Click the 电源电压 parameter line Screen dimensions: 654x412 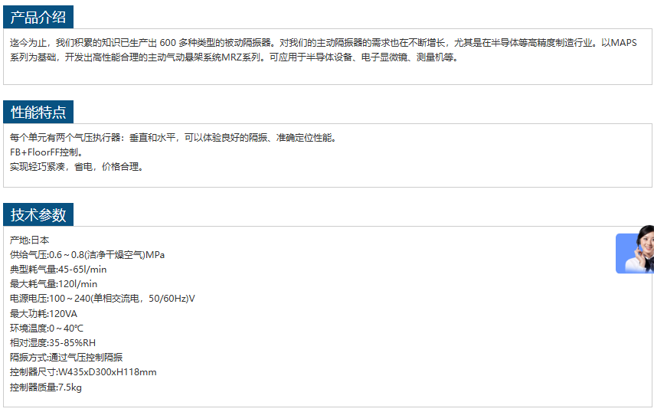point(102,299)
